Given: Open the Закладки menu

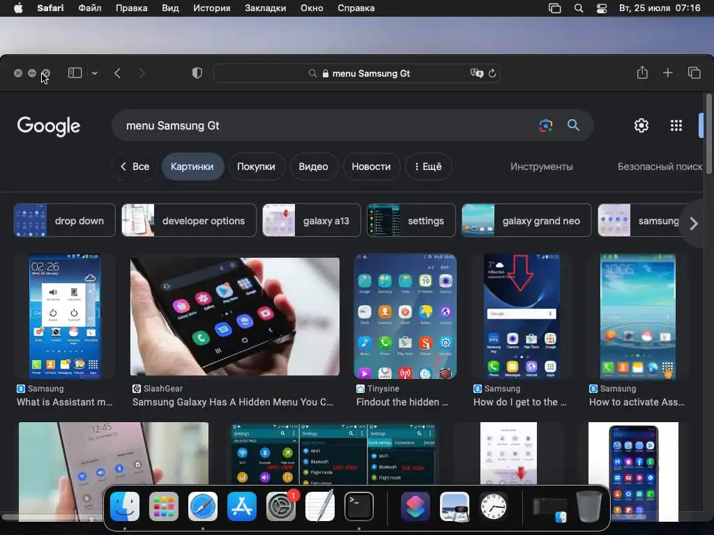Looking at the screenshot, I should pos(266,8).
